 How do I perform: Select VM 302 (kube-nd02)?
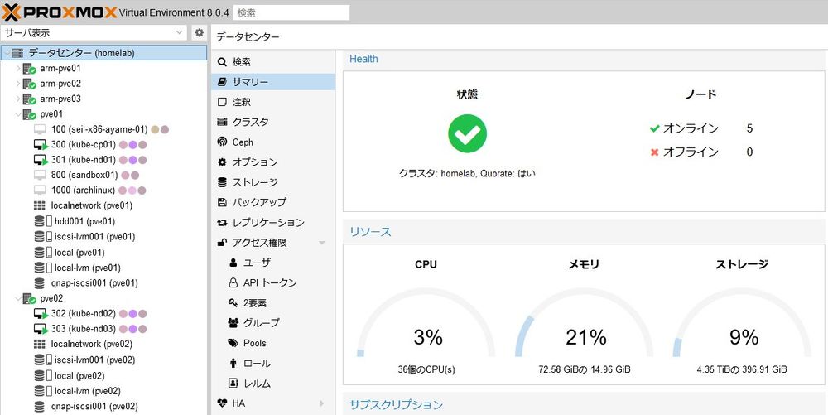[83, 314]
